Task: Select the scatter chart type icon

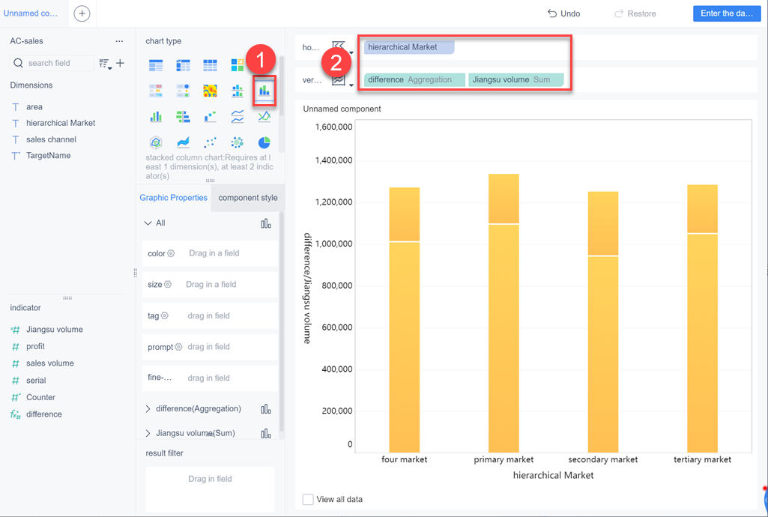Action: (210, 142)
